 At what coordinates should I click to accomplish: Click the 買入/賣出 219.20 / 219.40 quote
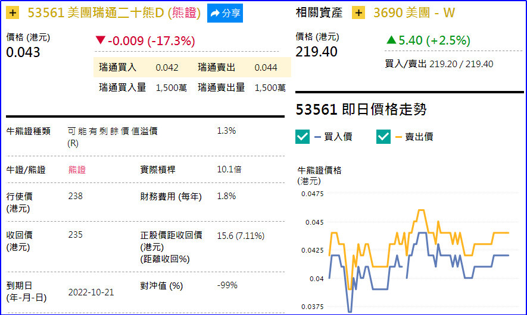point(439,64)
